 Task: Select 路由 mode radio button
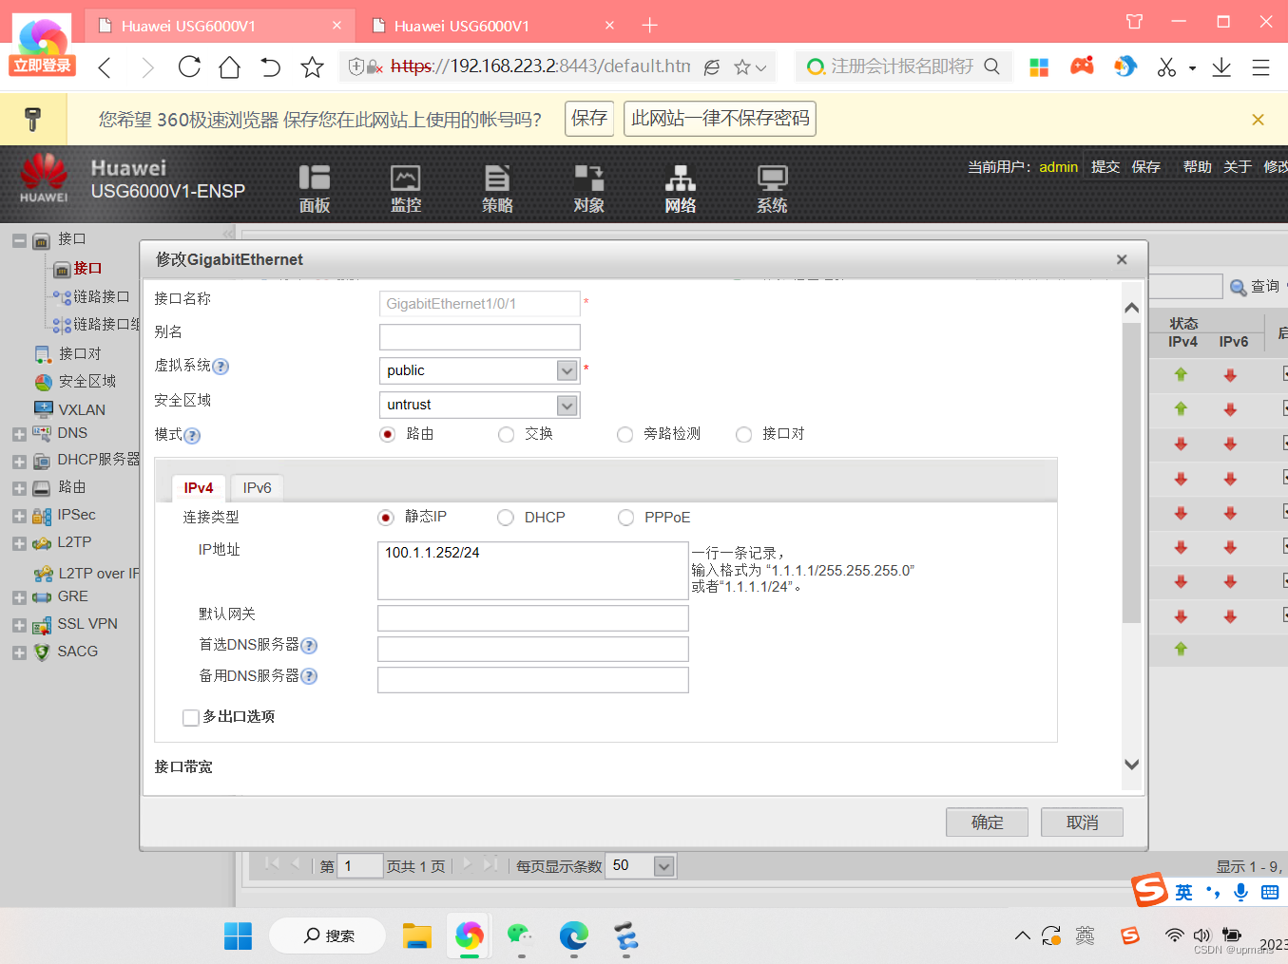pos(387,434)
